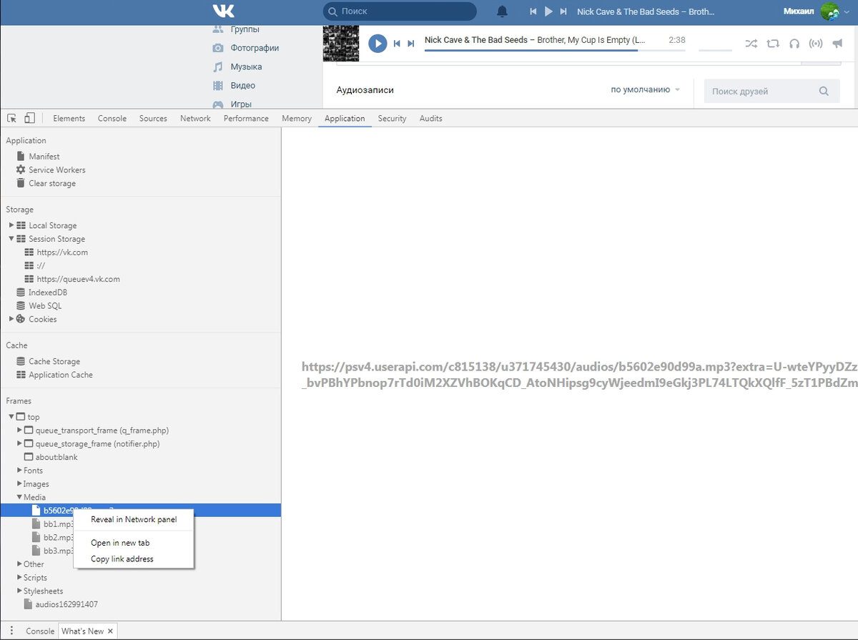Choose Reveal in Network panel
Image resolution: width=858 pixels, height=640 pixels.
pyautogui.click(x=134, y=520)
